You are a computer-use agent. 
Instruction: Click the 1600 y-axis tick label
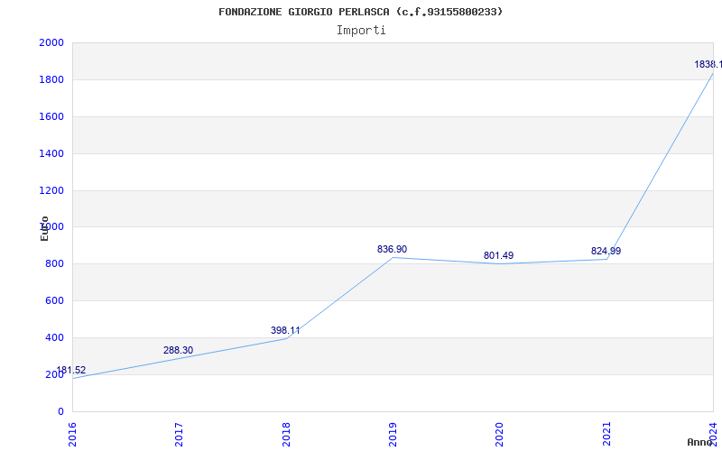[51, 117]
